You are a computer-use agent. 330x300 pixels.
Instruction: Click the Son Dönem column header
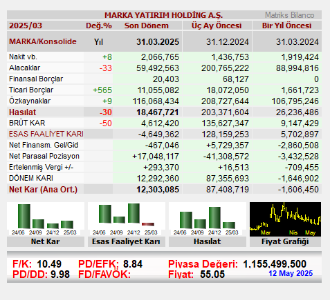[147, 26]
